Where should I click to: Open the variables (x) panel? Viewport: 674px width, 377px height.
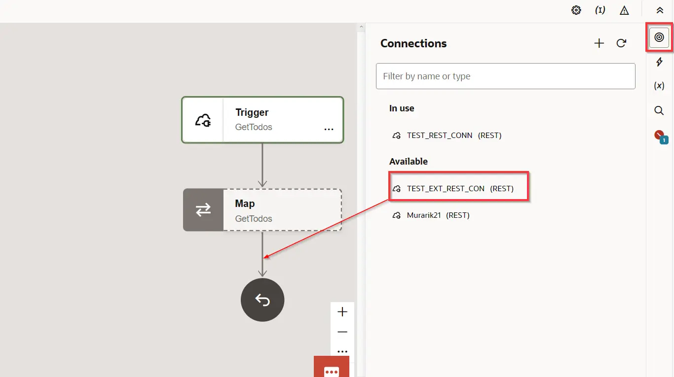point(659,86)
